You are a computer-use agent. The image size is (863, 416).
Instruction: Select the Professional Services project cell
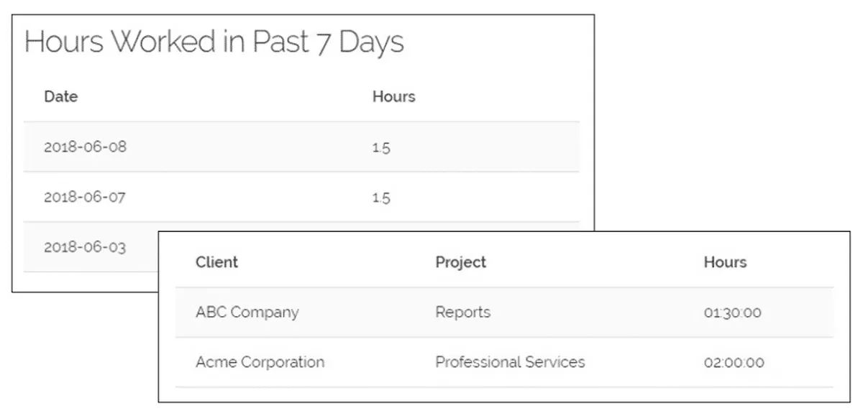click(x=510, y=362)
